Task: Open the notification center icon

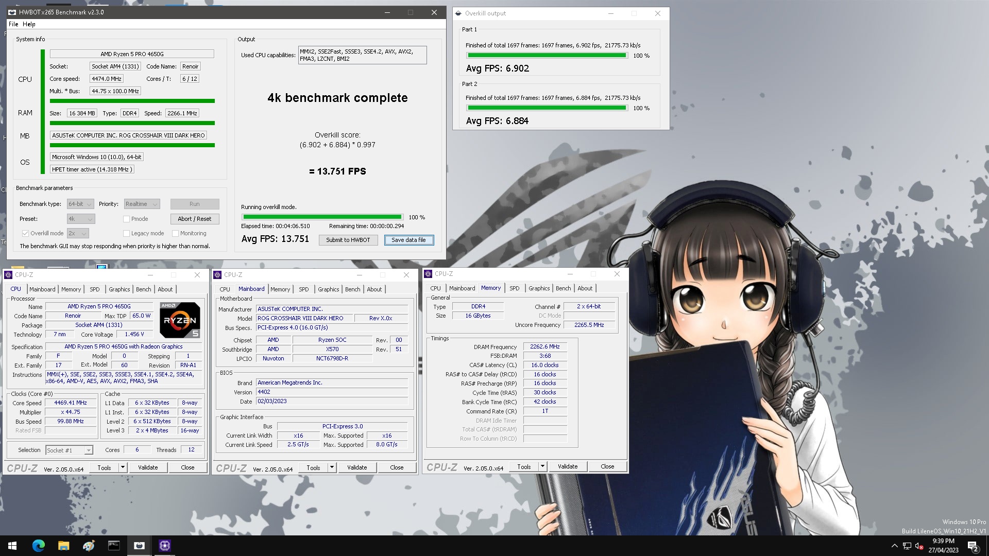Action: click(x=973, y=546)
